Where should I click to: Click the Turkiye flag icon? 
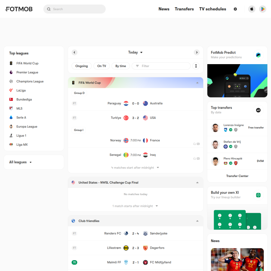point(126,118)
